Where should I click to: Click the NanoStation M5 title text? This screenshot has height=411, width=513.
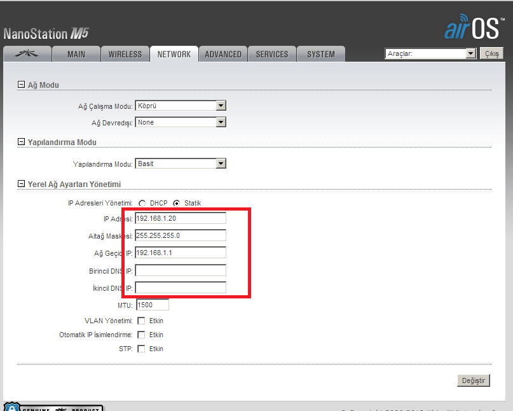(46, 34)
